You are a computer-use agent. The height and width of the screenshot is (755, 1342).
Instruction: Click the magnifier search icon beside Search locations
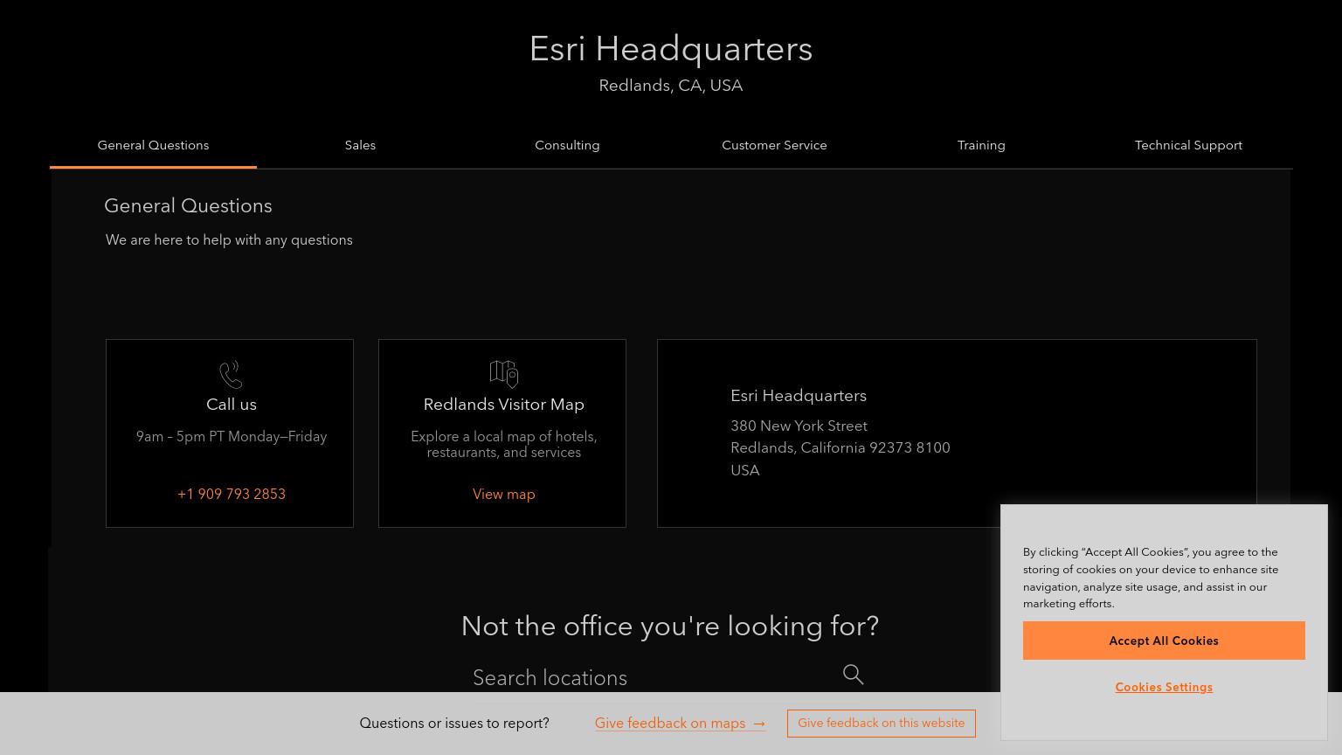tap(854, 675)
